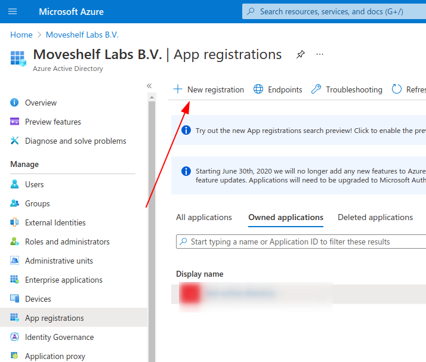Screen dimensions: 426x362
Task: Click the filter box magnifier icon
Action: [183, 241]
